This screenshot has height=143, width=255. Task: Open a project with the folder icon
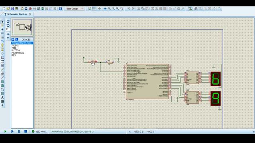click(x=8, y=9)
